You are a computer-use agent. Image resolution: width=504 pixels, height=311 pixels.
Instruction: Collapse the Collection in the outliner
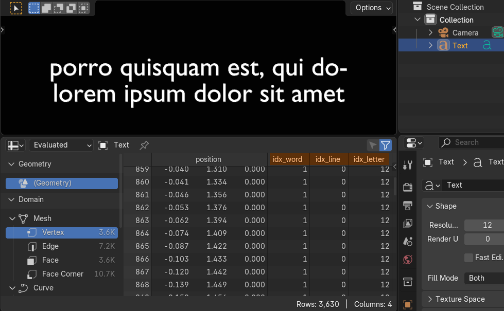(x=418, y=20)
